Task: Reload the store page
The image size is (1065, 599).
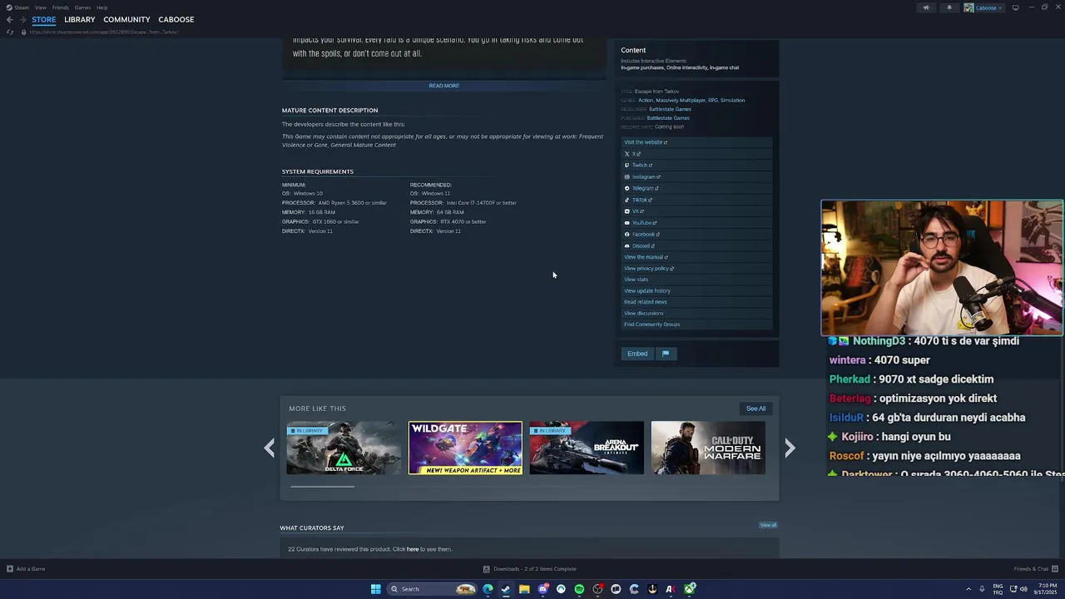Action: point(10,32)
